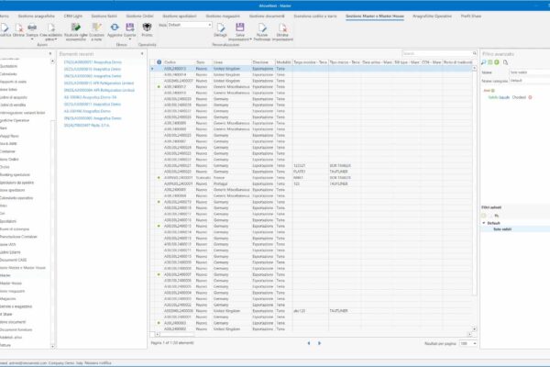Open recent item Roda S.P.A.
This screenshot has height=367, width=550.
86,126
